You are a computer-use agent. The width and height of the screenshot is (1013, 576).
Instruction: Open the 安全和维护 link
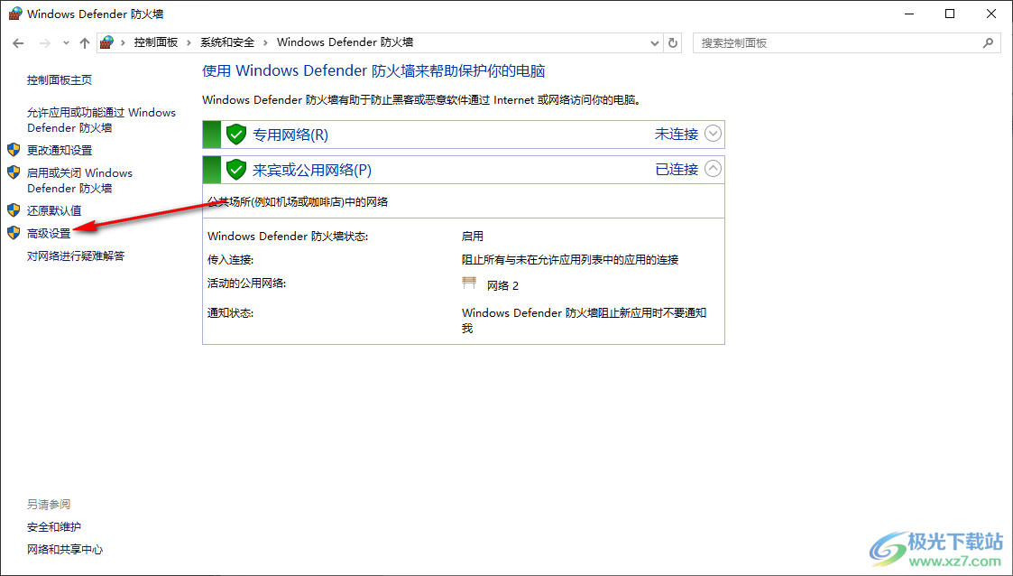[x=53, y=527]
